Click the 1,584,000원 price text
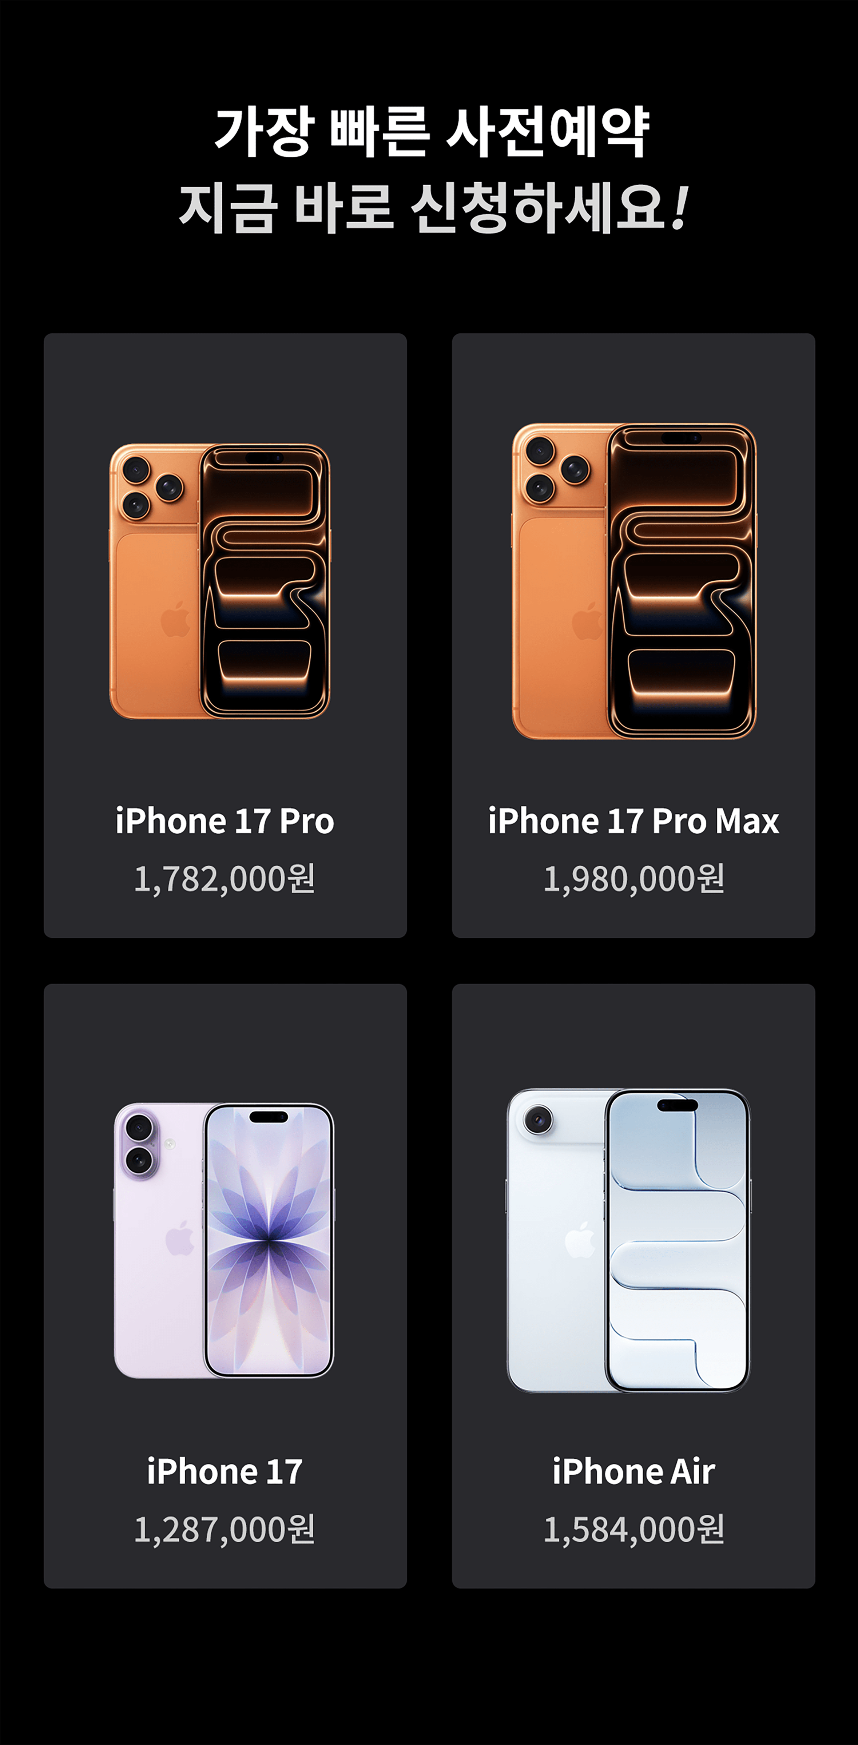Image resolution: width=858 pixels, height=1745 pixels. [634, 1529]
